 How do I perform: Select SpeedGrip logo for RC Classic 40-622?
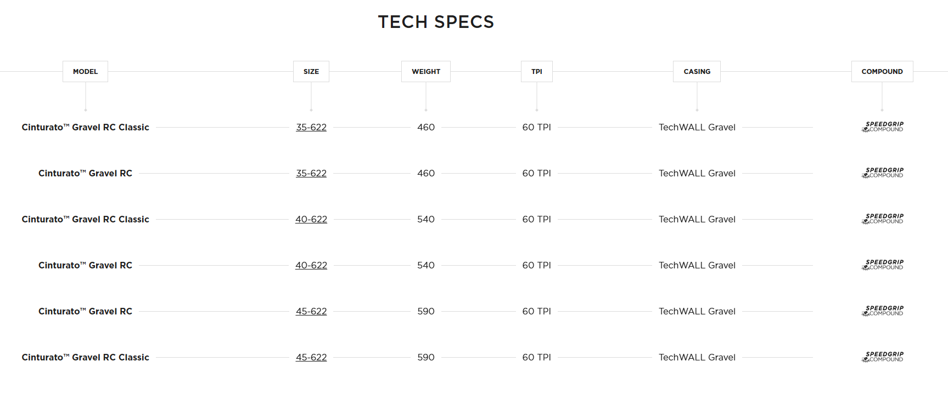coord(882,219)
